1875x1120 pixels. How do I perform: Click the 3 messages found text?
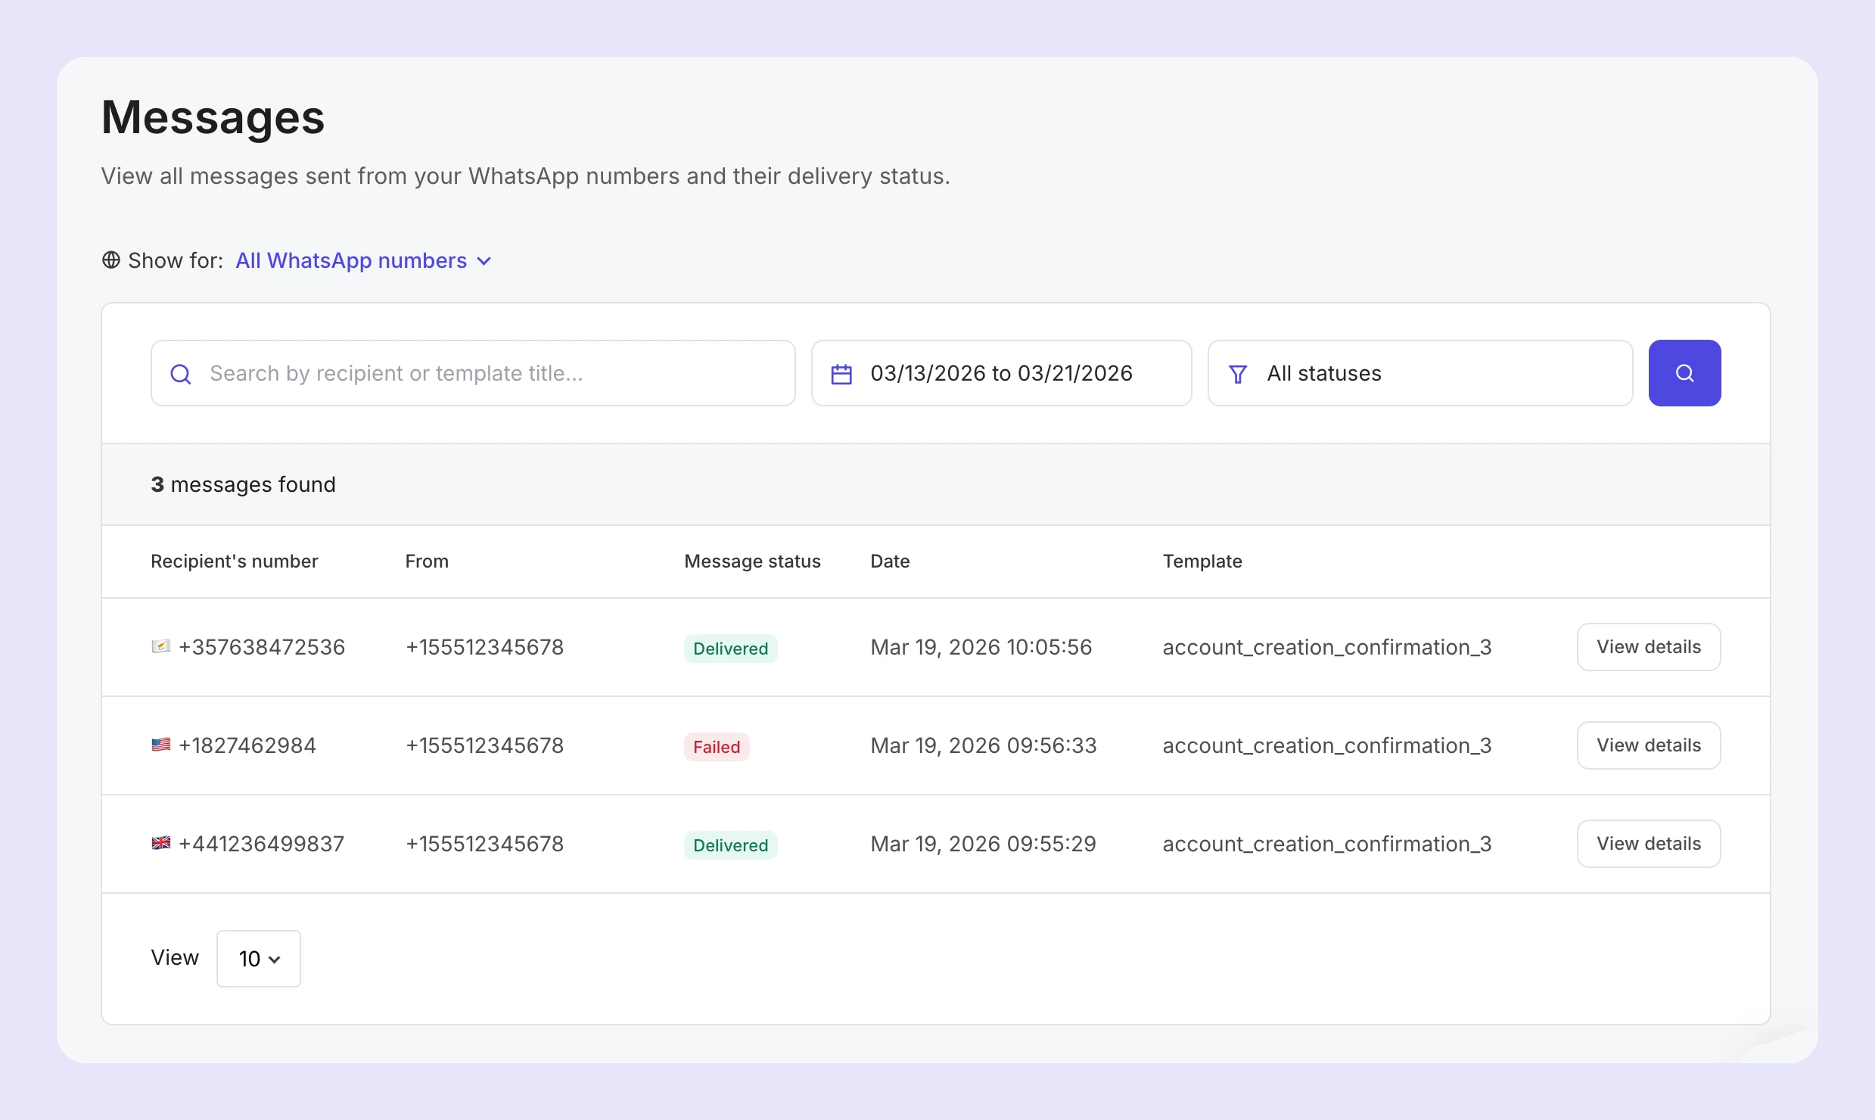(x=243, y=484)
